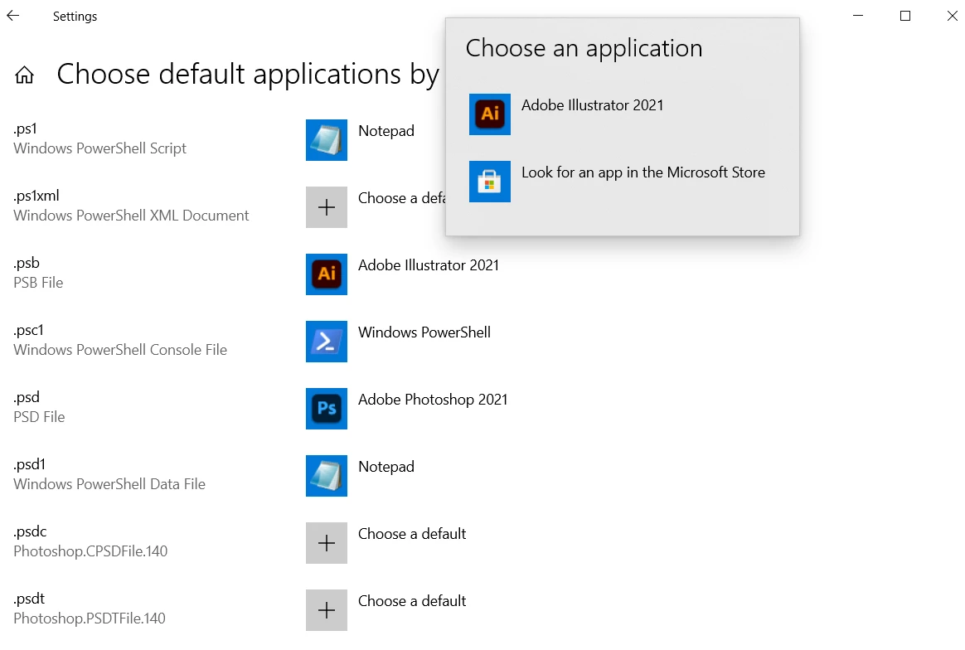Click the Microsoft Store bag icon
The image size is (965, 650).
coord(490,182)
